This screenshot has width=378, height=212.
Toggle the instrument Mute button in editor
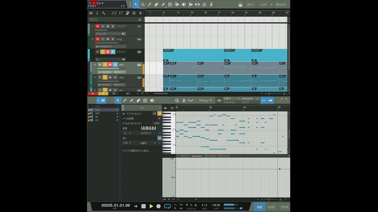(154, 113)
